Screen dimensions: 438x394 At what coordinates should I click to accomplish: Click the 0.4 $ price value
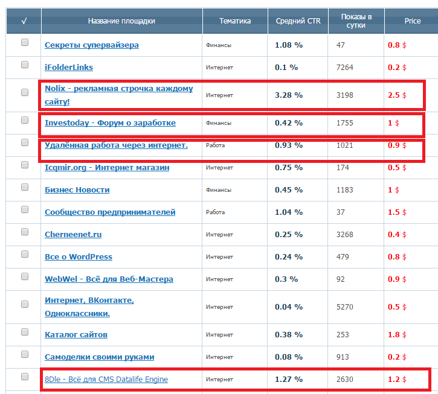(x=397, y=234)
